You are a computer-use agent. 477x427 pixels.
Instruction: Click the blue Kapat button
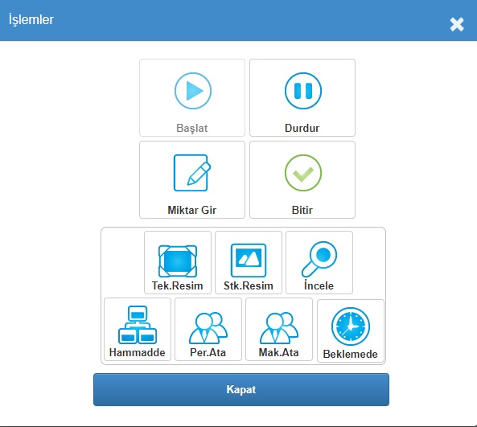click(241, 389)
